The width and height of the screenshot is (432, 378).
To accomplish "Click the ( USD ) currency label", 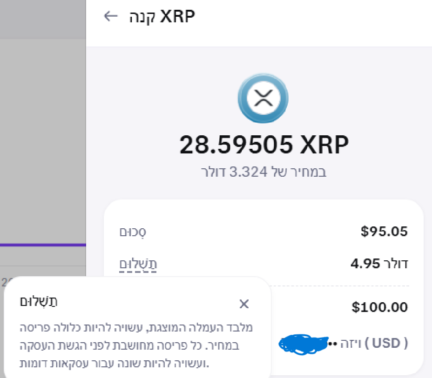I will coord(386,344).
